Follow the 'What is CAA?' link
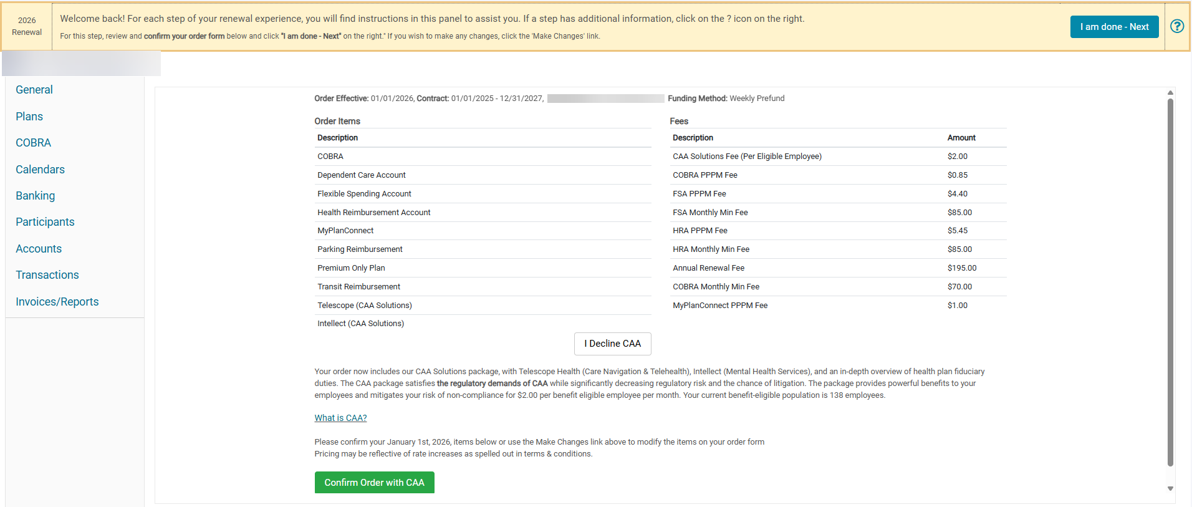Image resolution: width=1192 pixels, height=507 pixels. (x=340, y=418)
